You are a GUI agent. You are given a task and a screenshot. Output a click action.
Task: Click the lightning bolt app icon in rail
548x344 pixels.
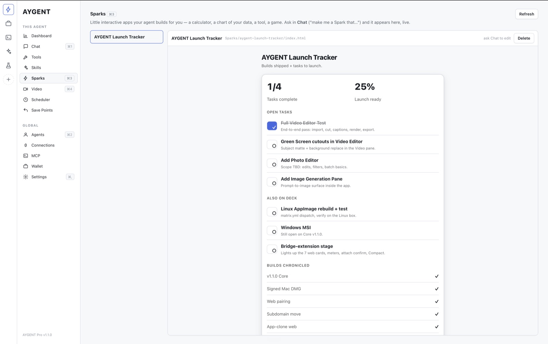(8, 10)
